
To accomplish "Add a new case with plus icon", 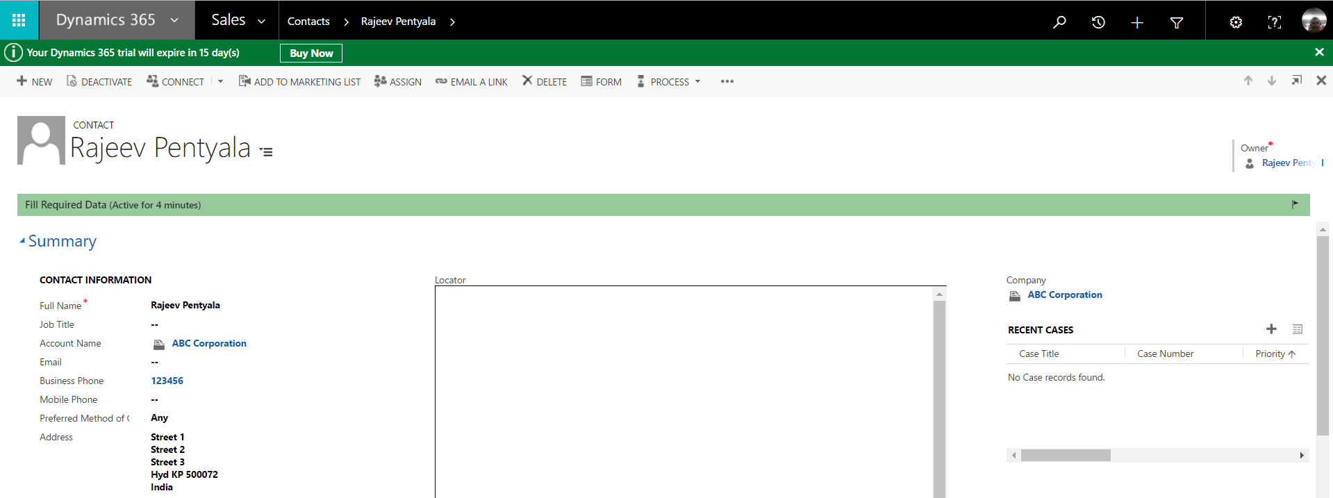I will (1271, 329).
